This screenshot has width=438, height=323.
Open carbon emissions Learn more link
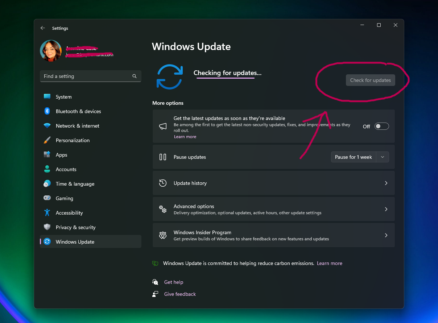tap(329, 263)
